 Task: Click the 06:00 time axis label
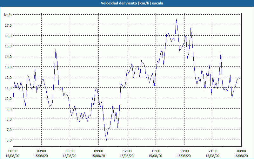click(x=70, y=151)
